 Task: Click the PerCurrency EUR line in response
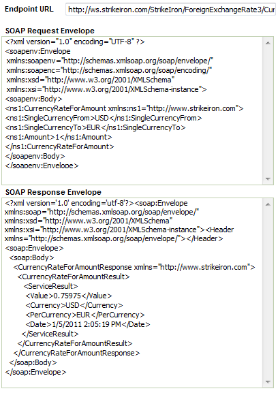point(85,315)
